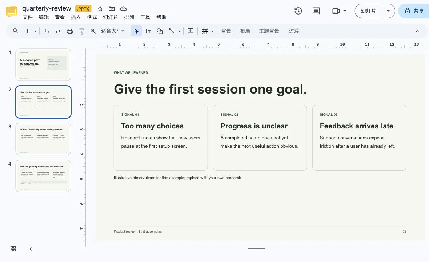The width and height of the screenshot is (429, 262).
Task: Collapse the filmstrip with left chevron
Action: coord(31,249)
